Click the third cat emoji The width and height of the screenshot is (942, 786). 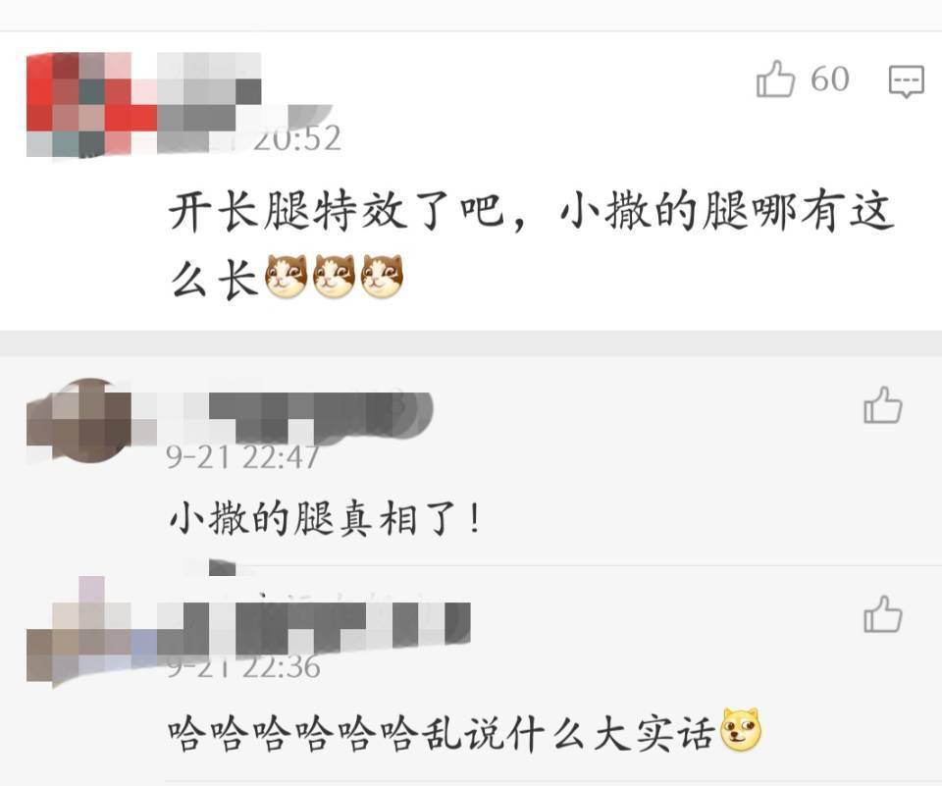click(x=382, y=276)
